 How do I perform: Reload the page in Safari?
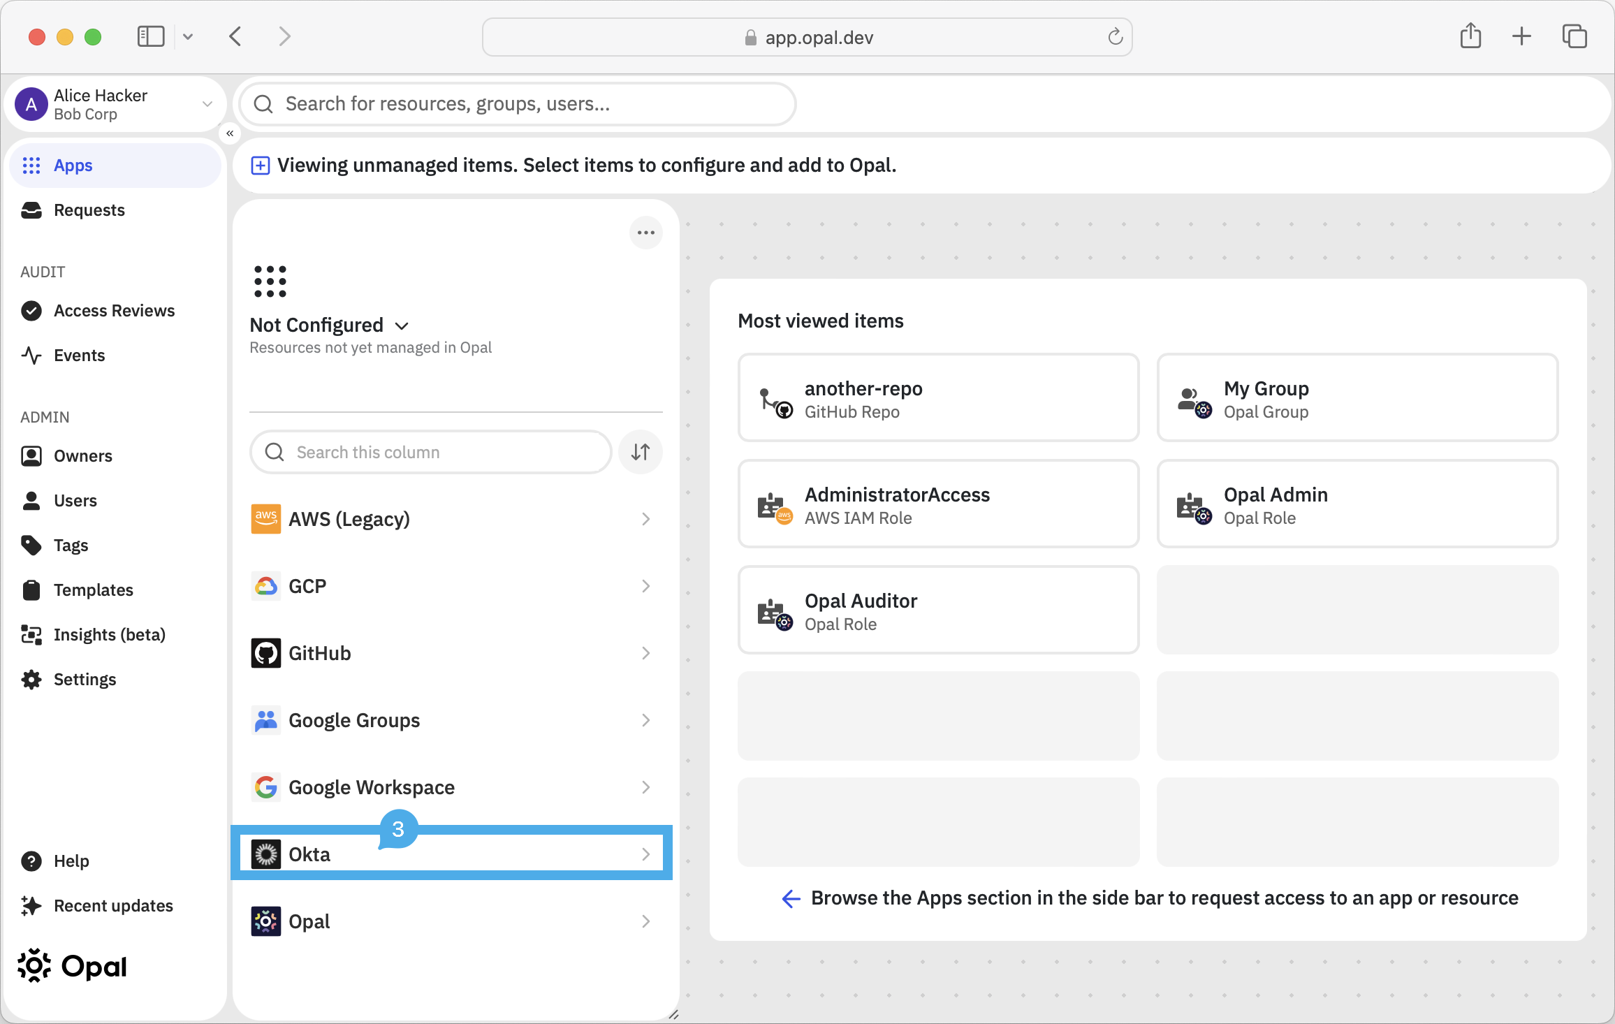point(1115,36)
